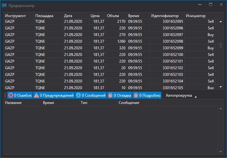This screenshot has width=227, height=158.
Task: Sort by Цена column header
Action: [x=97, y=16]
